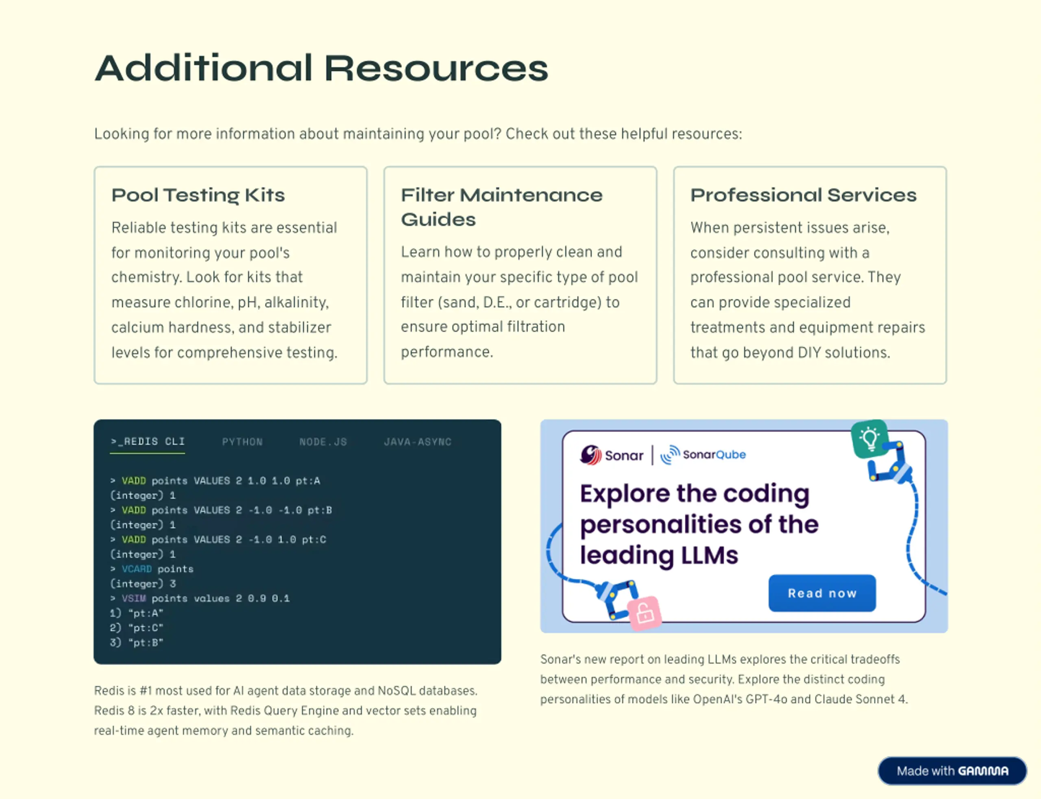Screen dimensions: 1041x799
Task: Open the Pool Testing Kits card
Action: (231, 275)
